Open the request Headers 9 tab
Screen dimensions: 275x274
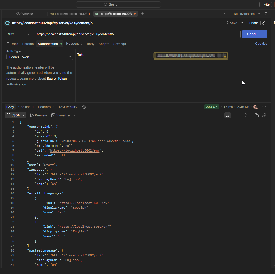[x=74, y=44]
